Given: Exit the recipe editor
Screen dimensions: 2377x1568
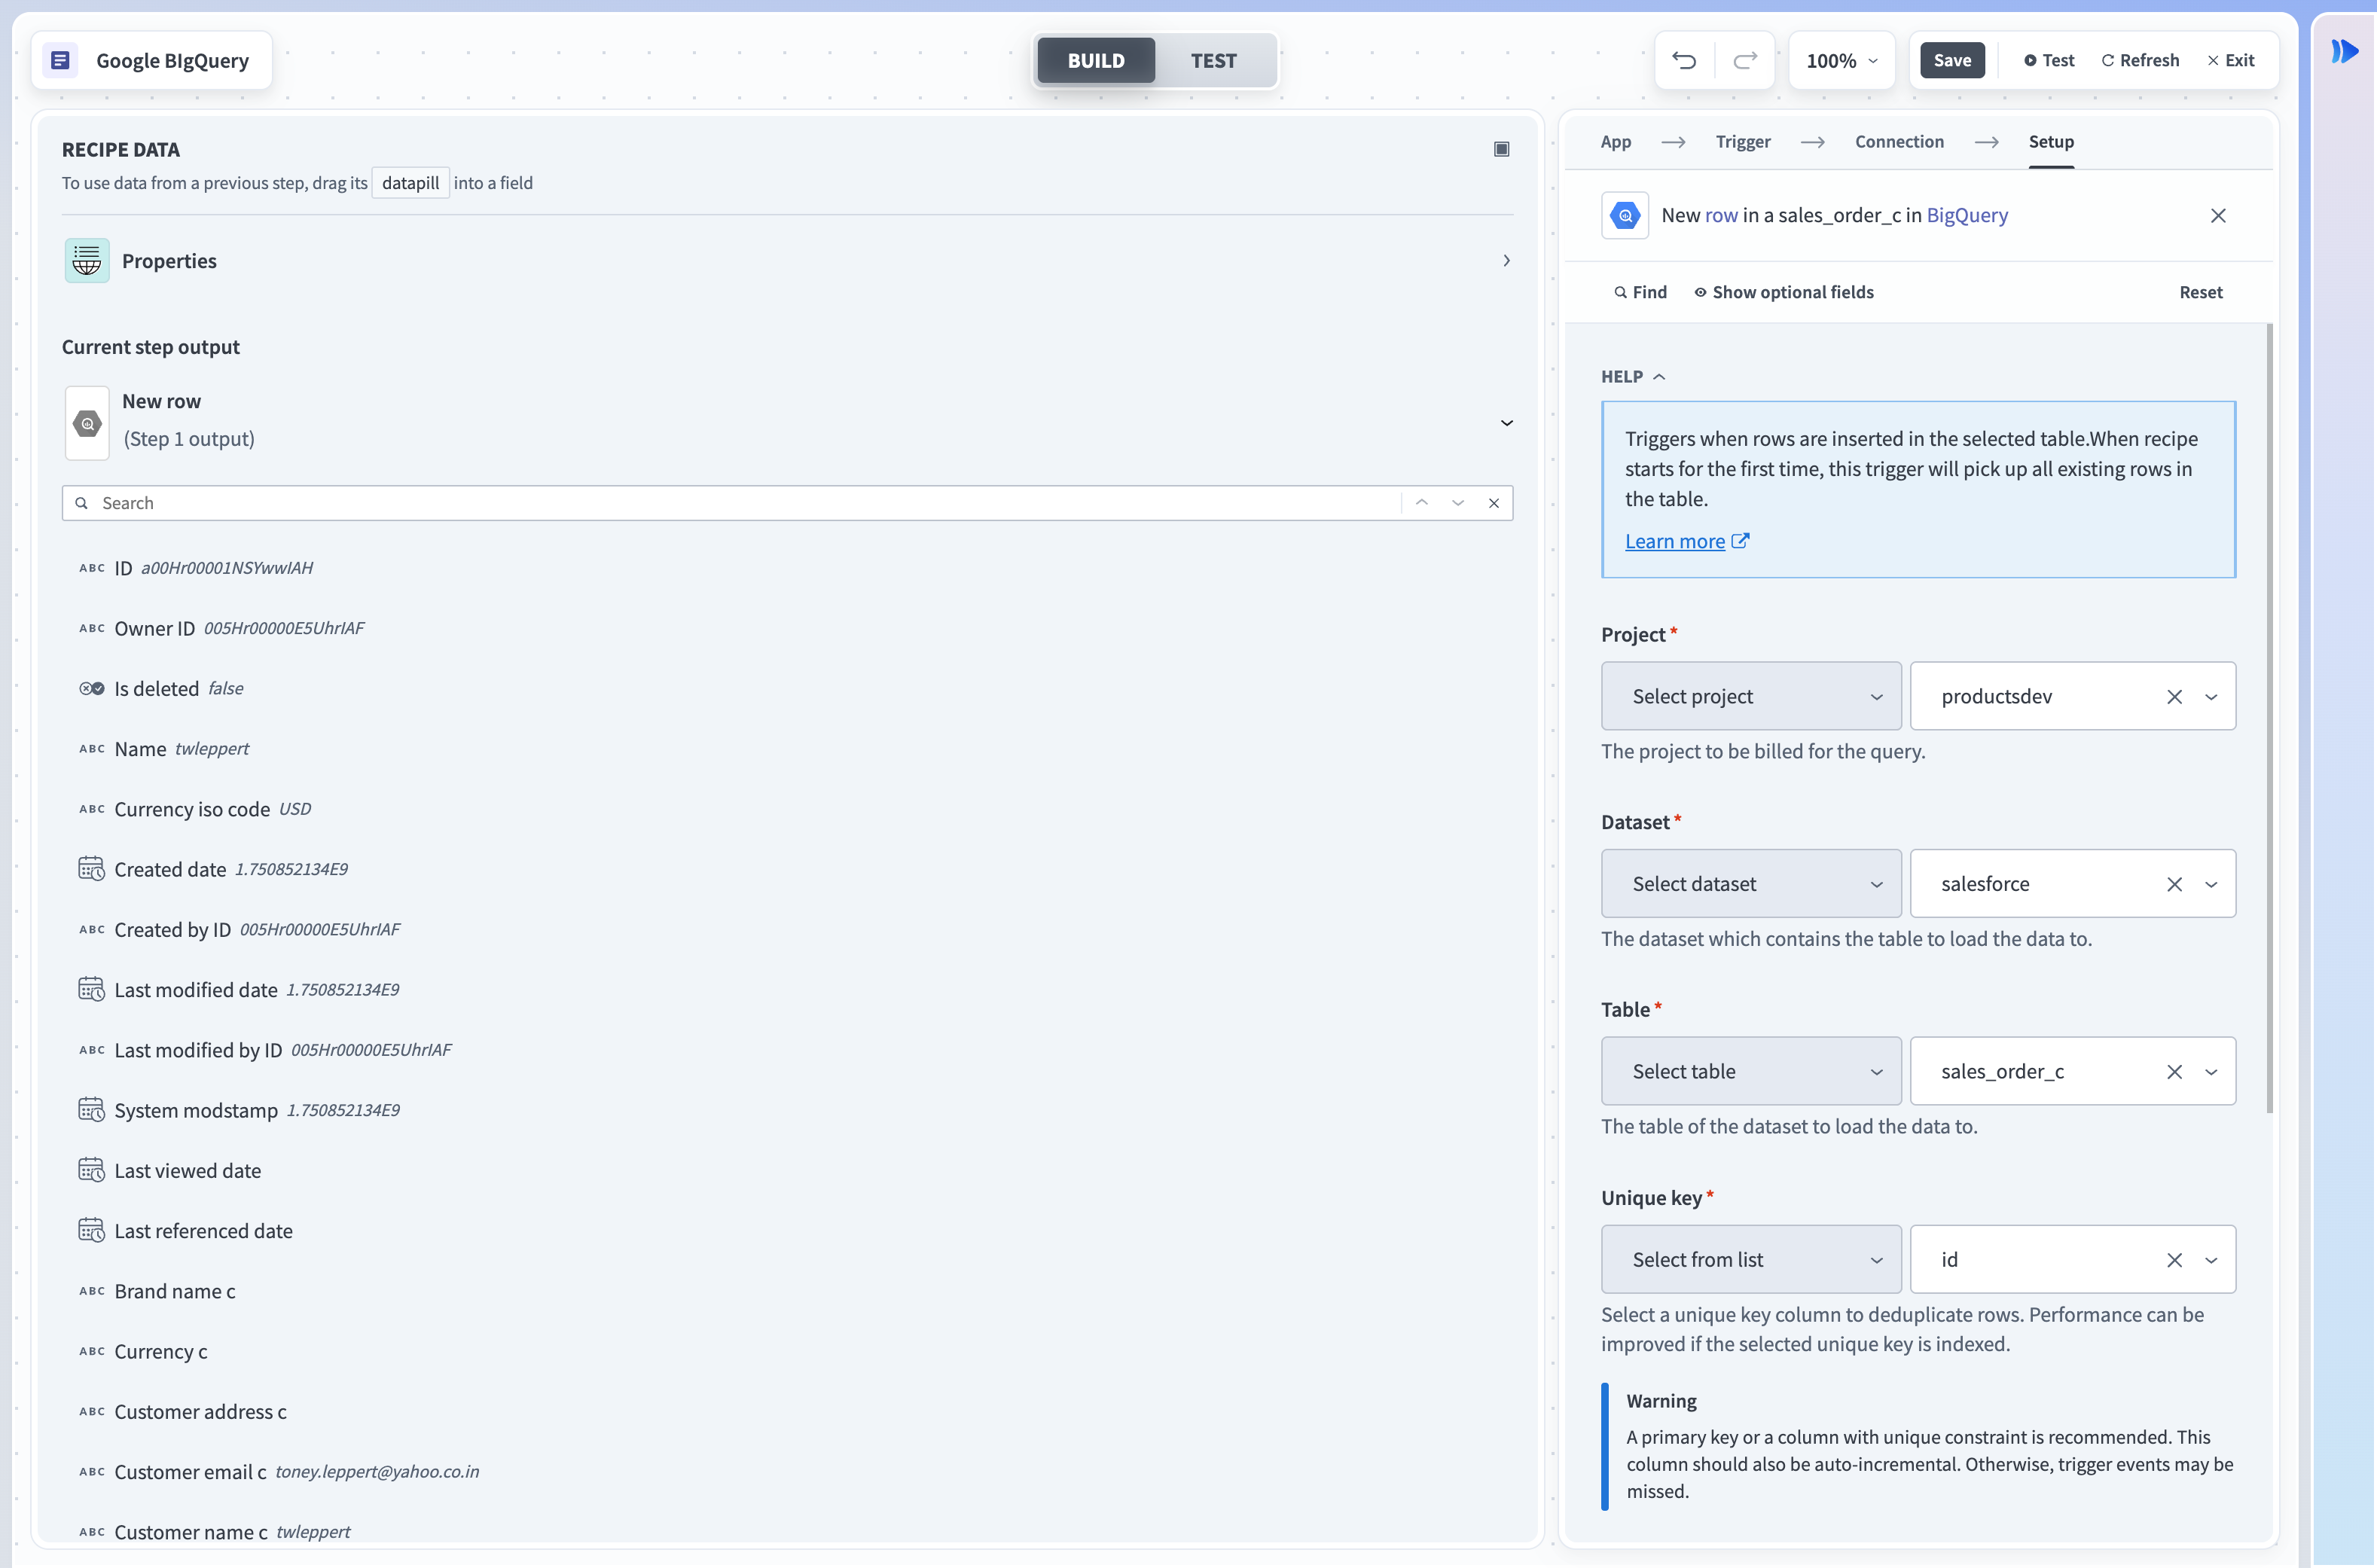Looking at the screenshot, I should pyautogui.click(x=2231, y=60).
